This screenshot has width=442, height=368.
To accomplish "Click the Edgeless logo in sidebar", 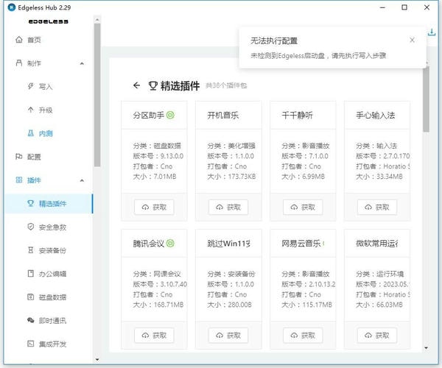I will [48, 21].
